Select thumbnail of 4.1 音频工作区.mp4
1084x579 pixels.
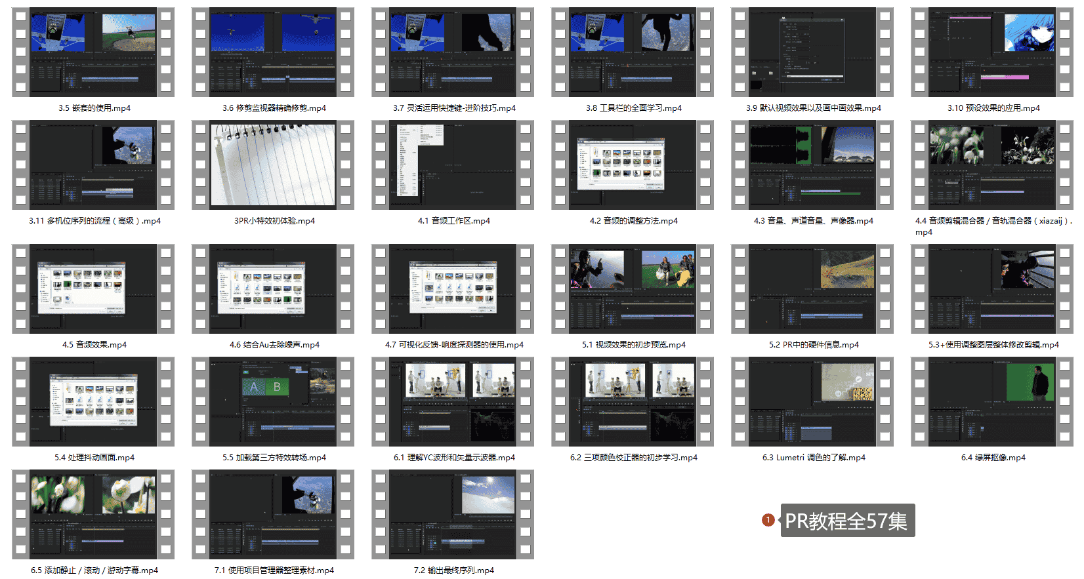(453, 165)
